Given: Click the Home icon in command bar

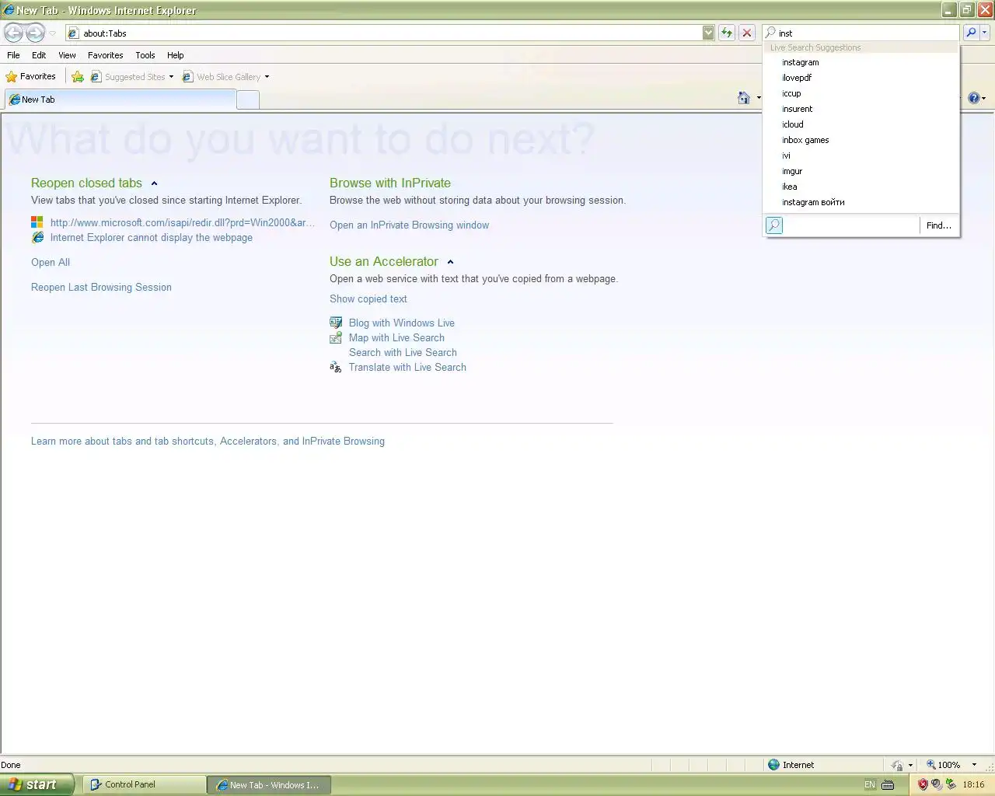Looking at the screenshot, I should point(744,97).
